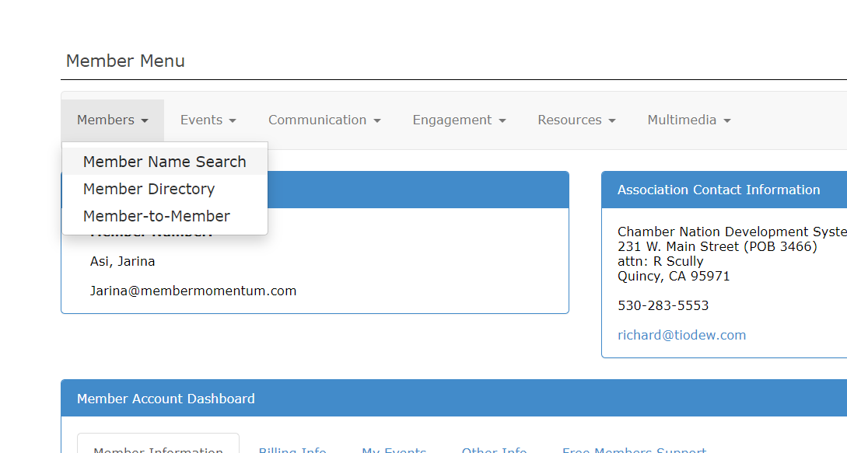Click the richard@tiodew.com email link
Viewport: 847px width, 453px height.
(x=681, y=335)
